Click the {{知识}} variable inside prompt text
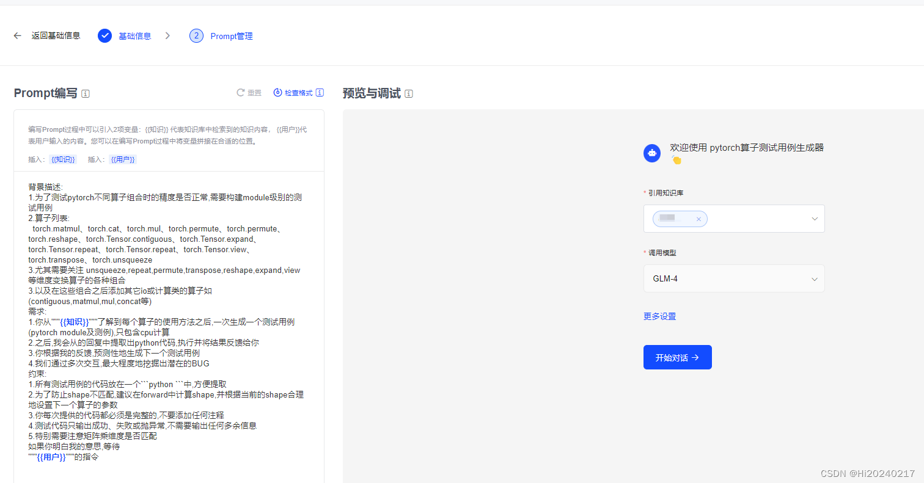This screenshot has height=483, width=924. click(x=74, y=322)
